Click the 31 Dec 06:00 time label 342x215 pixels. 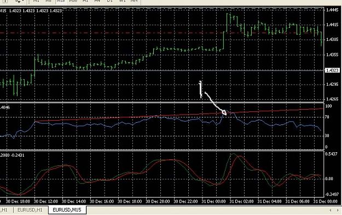297,201
